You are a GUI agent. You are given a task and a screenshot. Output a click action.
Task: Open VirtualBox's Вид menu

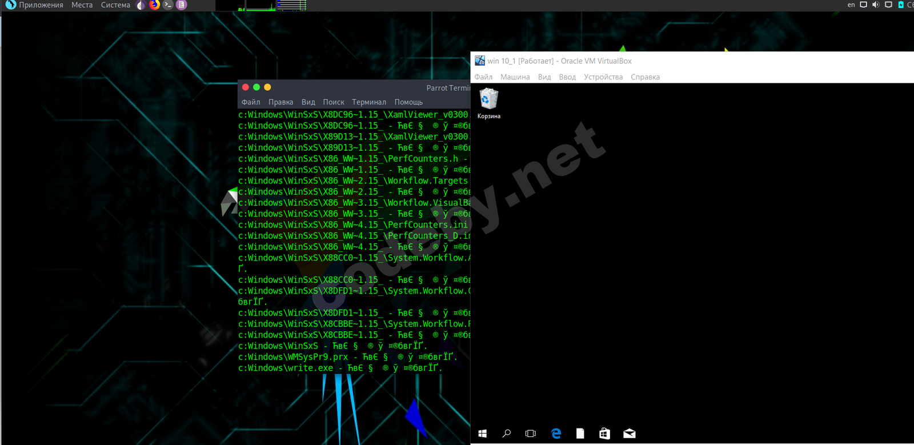tap(544, 77)
